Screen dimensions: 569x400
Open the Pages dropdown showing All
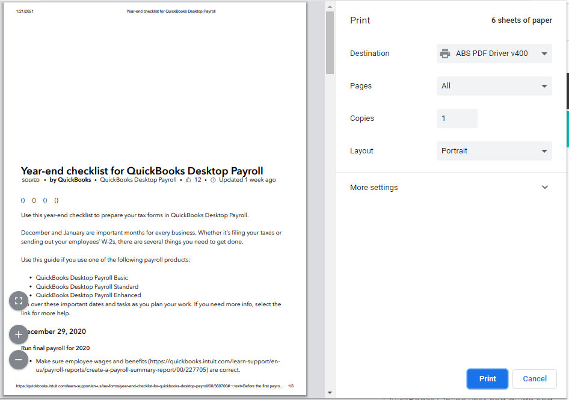click(494, 86)
